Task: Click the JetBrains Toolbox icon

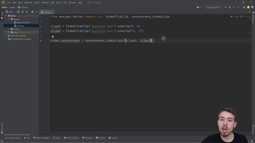Action: click(252, 7)
